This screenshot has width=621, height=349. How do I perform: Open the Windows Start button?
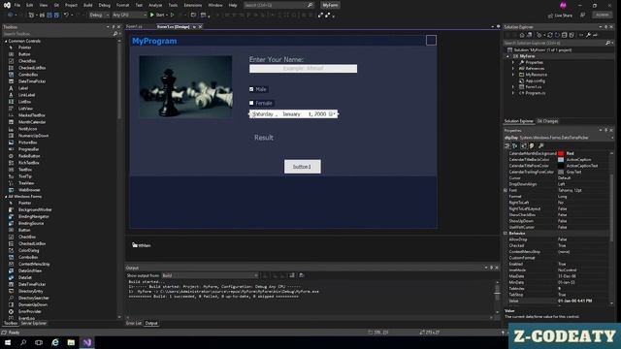pos(8,342)
